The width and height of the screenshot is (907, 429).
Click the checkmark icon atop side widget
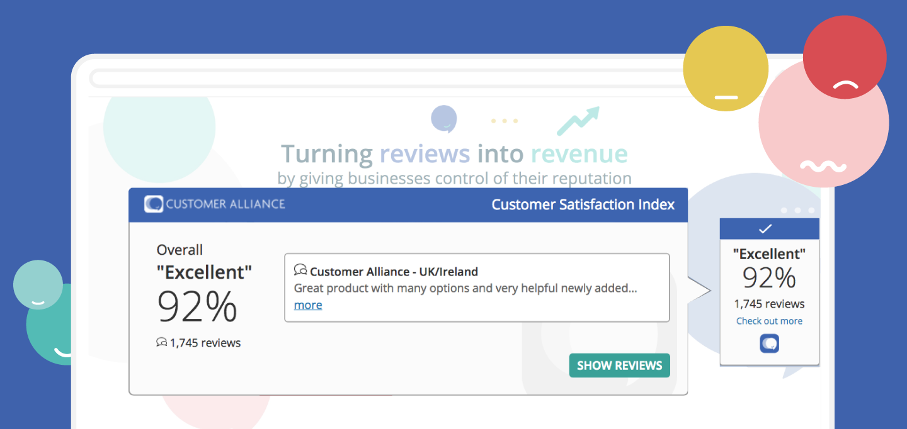pos(765,228)
